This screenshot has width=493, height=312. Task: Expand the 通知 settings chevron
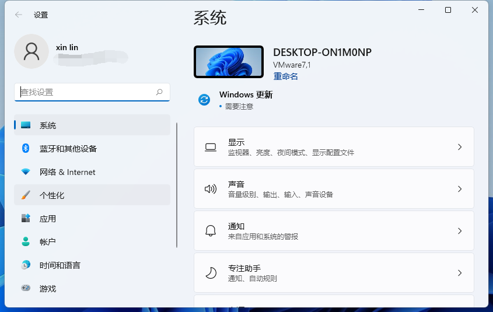(460, 231)
